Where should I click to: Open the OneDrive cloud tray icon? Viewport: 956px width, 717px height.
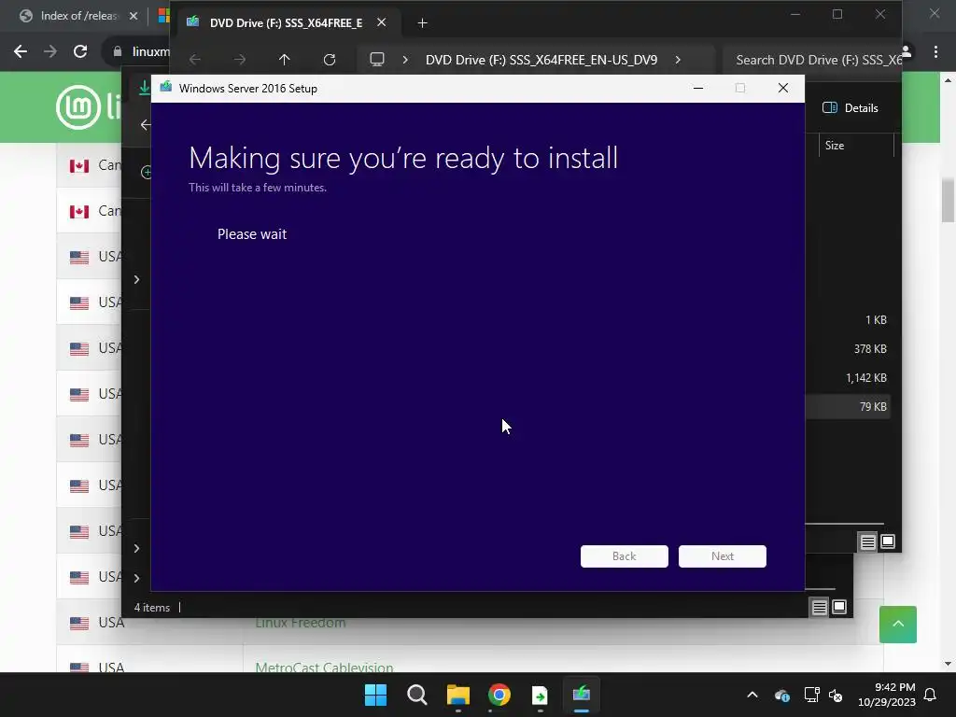coord(782,695)
